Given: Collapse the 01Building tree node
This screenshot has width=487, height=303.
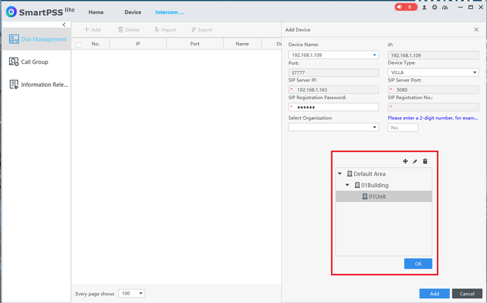Looking at the screenshot, I should tap(347, 185).
